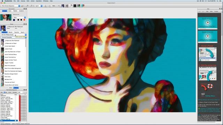Open the Paint source dropdown in Source Area
The width and height of the screenshot is (223, 125).
point(20,17)
